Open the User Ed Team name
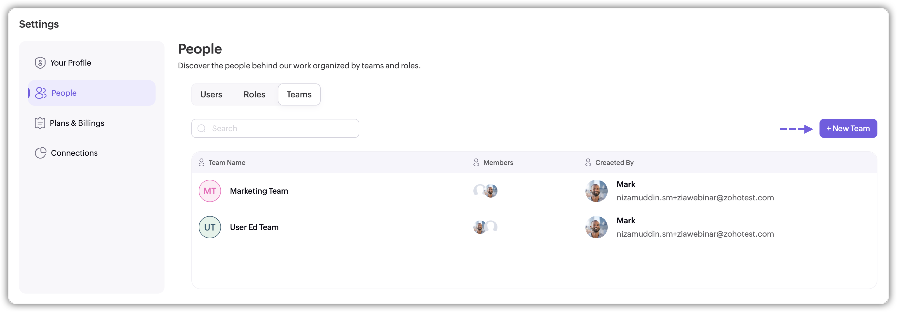The height and width of the screenshot is (312, 897). pos(254,227)
